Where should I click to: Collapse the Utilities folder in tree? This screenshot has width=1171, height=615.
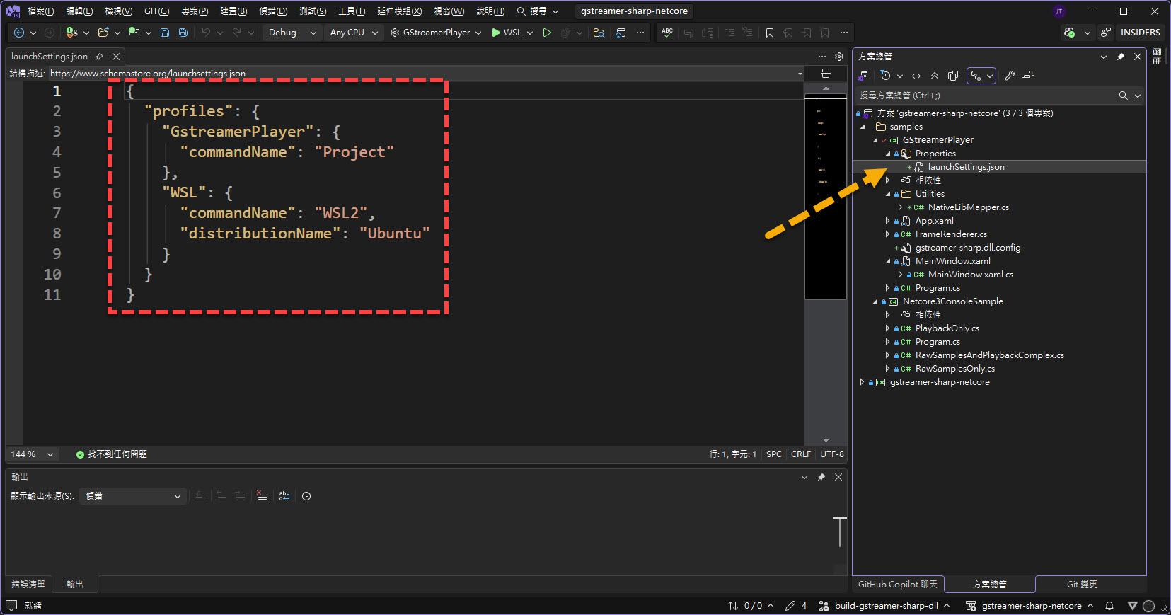coord(888,194)
